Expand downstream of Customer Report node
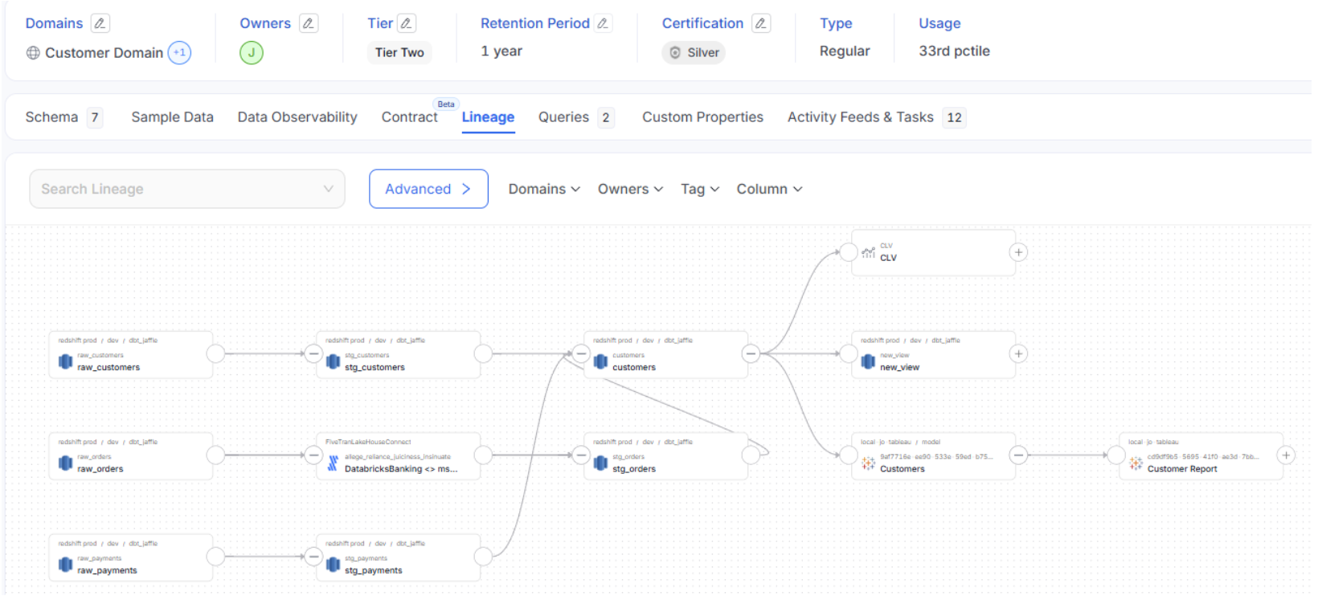Screen dimensions: 1318x596 pos(1286,455)
